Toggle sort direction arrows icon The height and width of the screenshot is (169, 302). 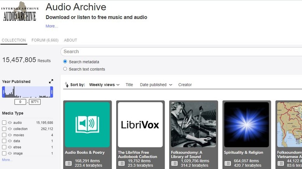pyautogui.click(x=67, y=84)
